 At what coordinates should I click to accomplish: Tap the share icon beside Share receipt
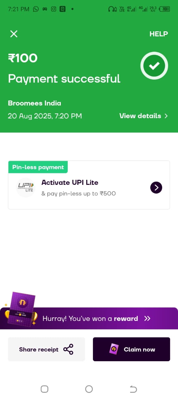pos(68,349)
